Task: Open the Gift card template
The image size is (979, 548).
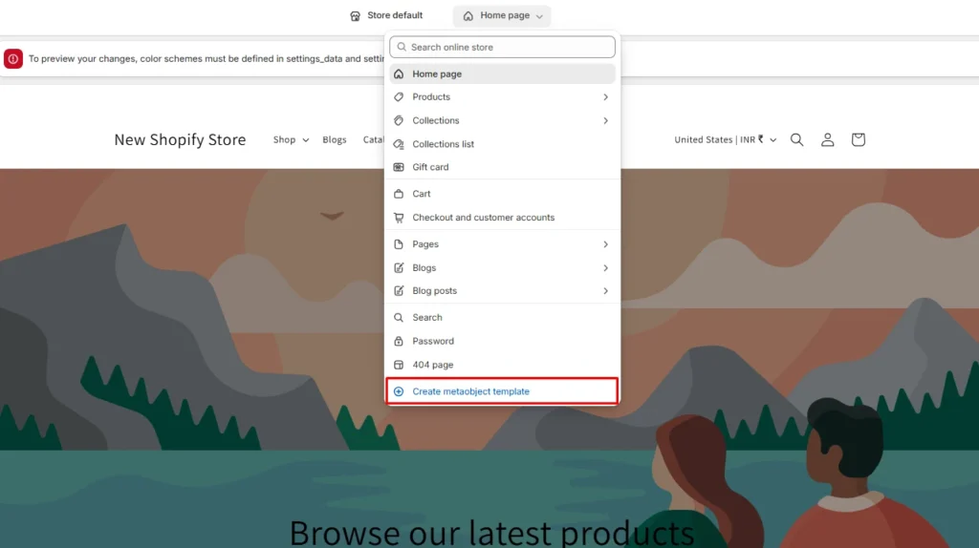Action: pyautogui.click(x=502, y=167)
